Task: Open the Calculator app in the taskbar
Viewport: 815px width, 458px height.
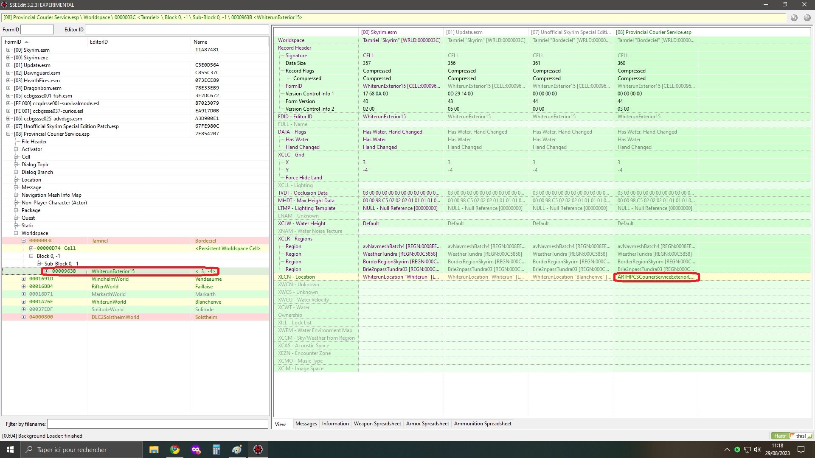Action: [216, 450]
